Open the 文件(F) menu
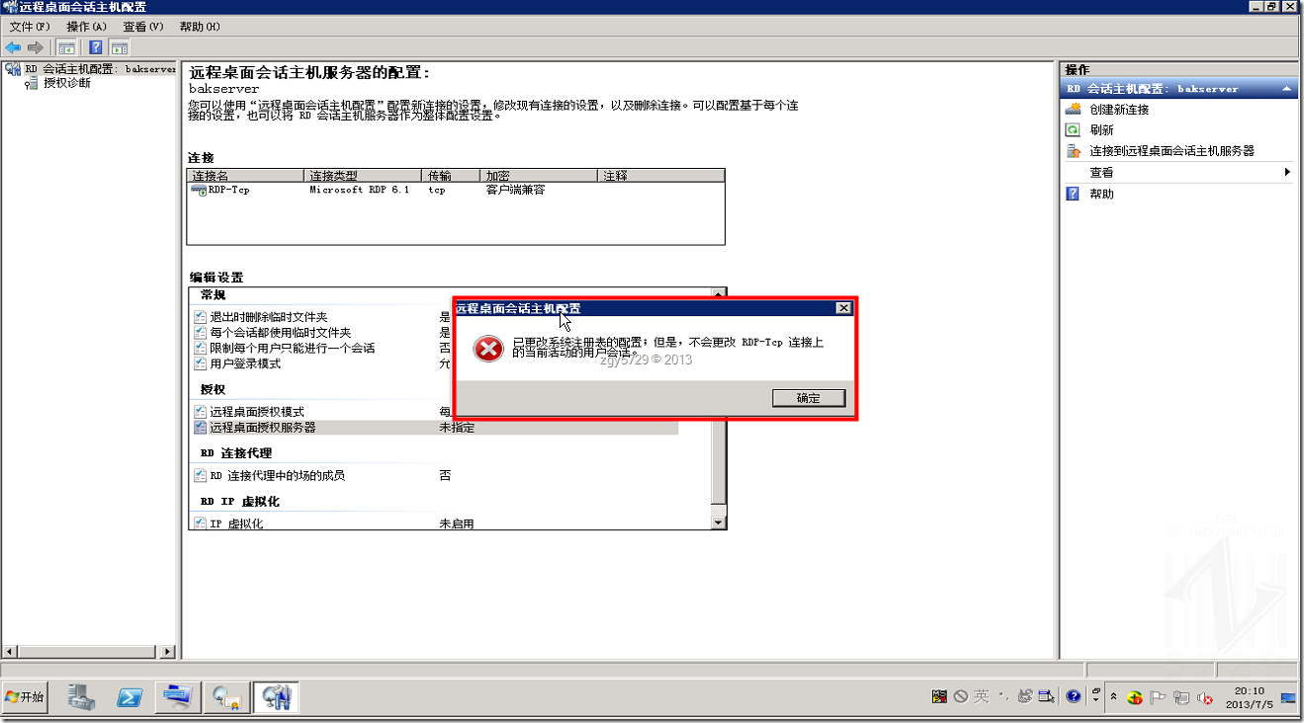 tap(29, 27)
